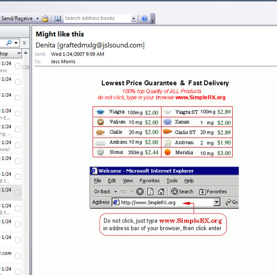Click the open folder toolbar icon
This screenshot has height=275, width=277.
(45, 18)
